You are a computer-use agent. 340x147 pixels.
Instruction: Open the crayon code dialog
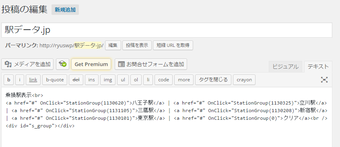pyautogui.click(x=244, y=80)
